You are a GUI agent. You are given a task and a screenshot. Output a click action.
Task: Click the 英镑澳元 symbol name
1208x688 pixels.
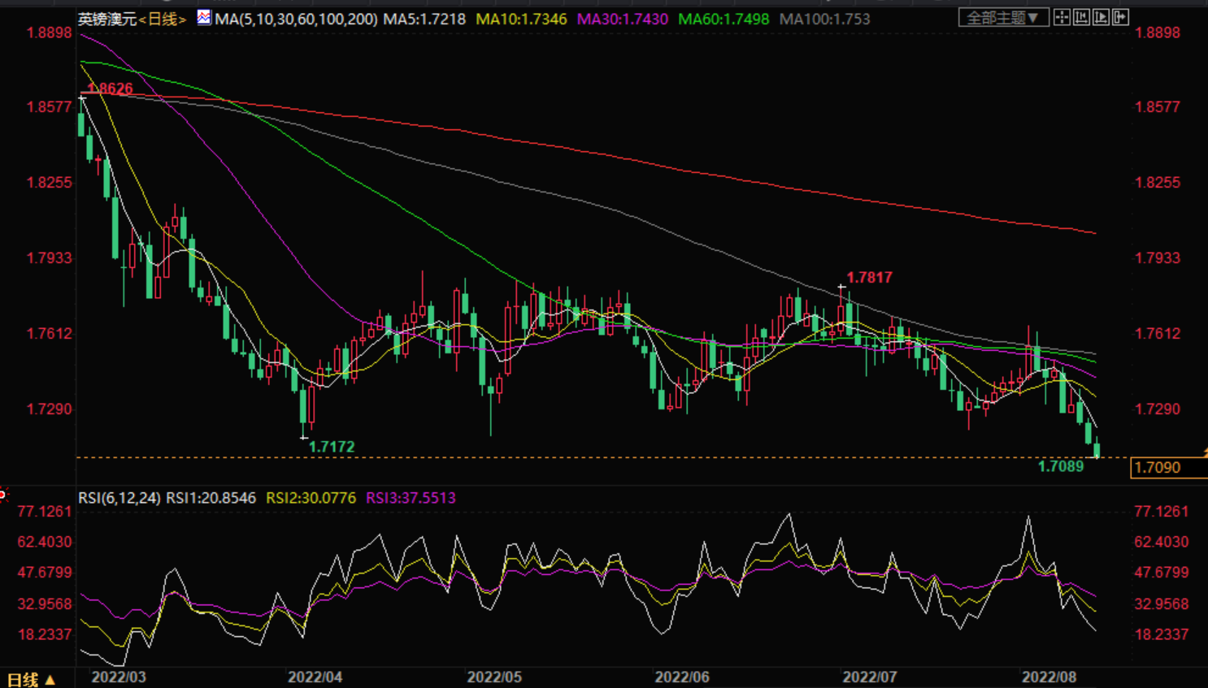[x=107, y=18]
